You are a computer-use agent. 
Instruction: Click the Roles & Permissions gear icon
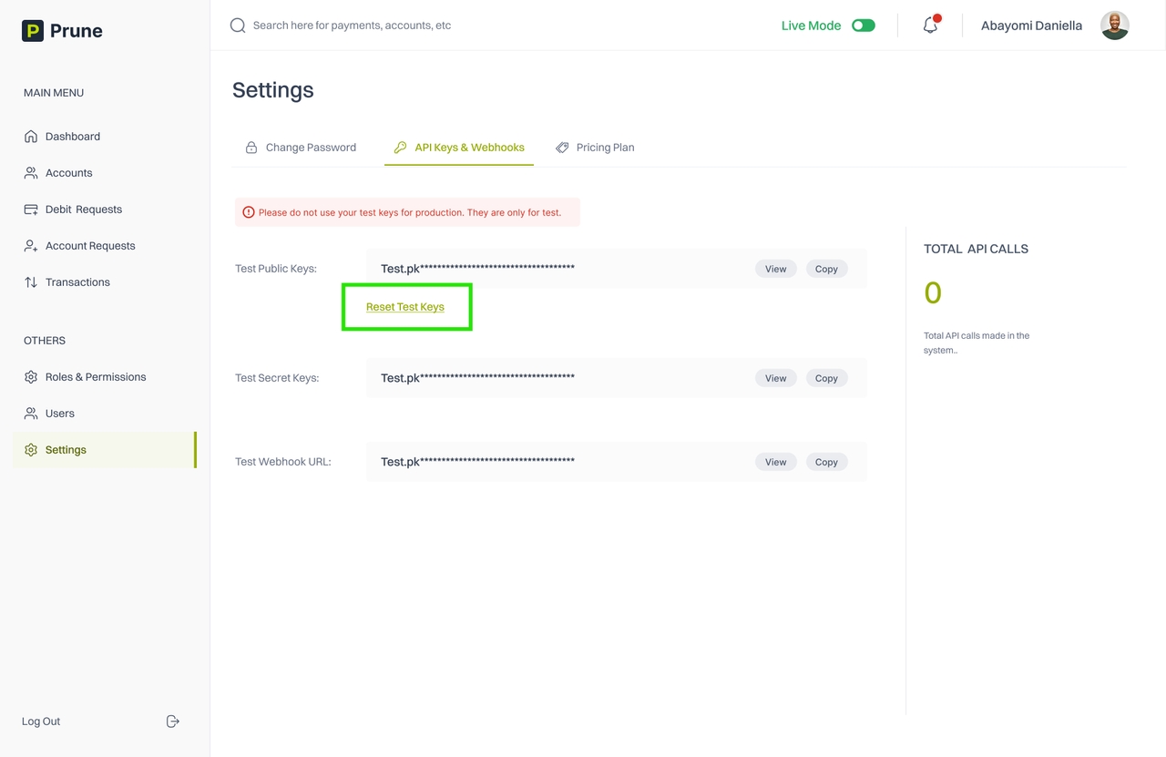(31, 377)
